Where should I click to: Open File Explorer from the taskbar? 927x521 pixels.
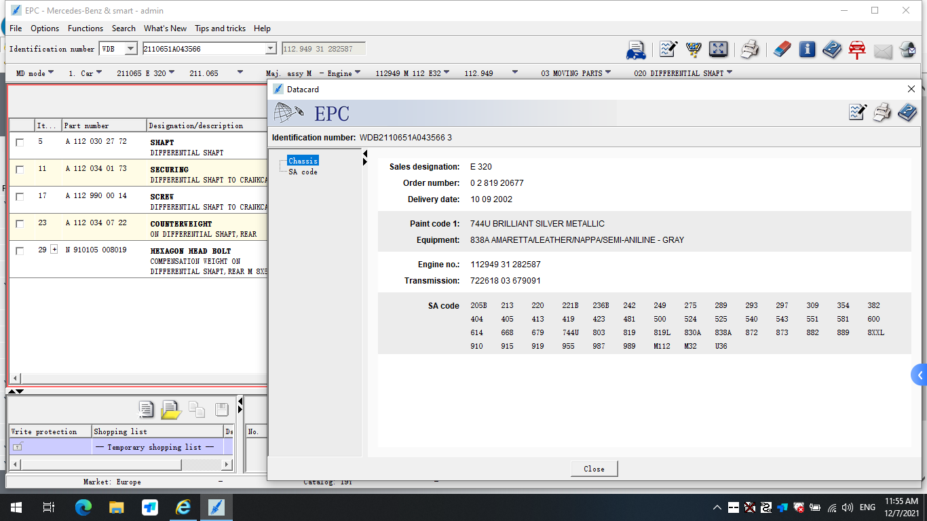click(x=117, y=507)
